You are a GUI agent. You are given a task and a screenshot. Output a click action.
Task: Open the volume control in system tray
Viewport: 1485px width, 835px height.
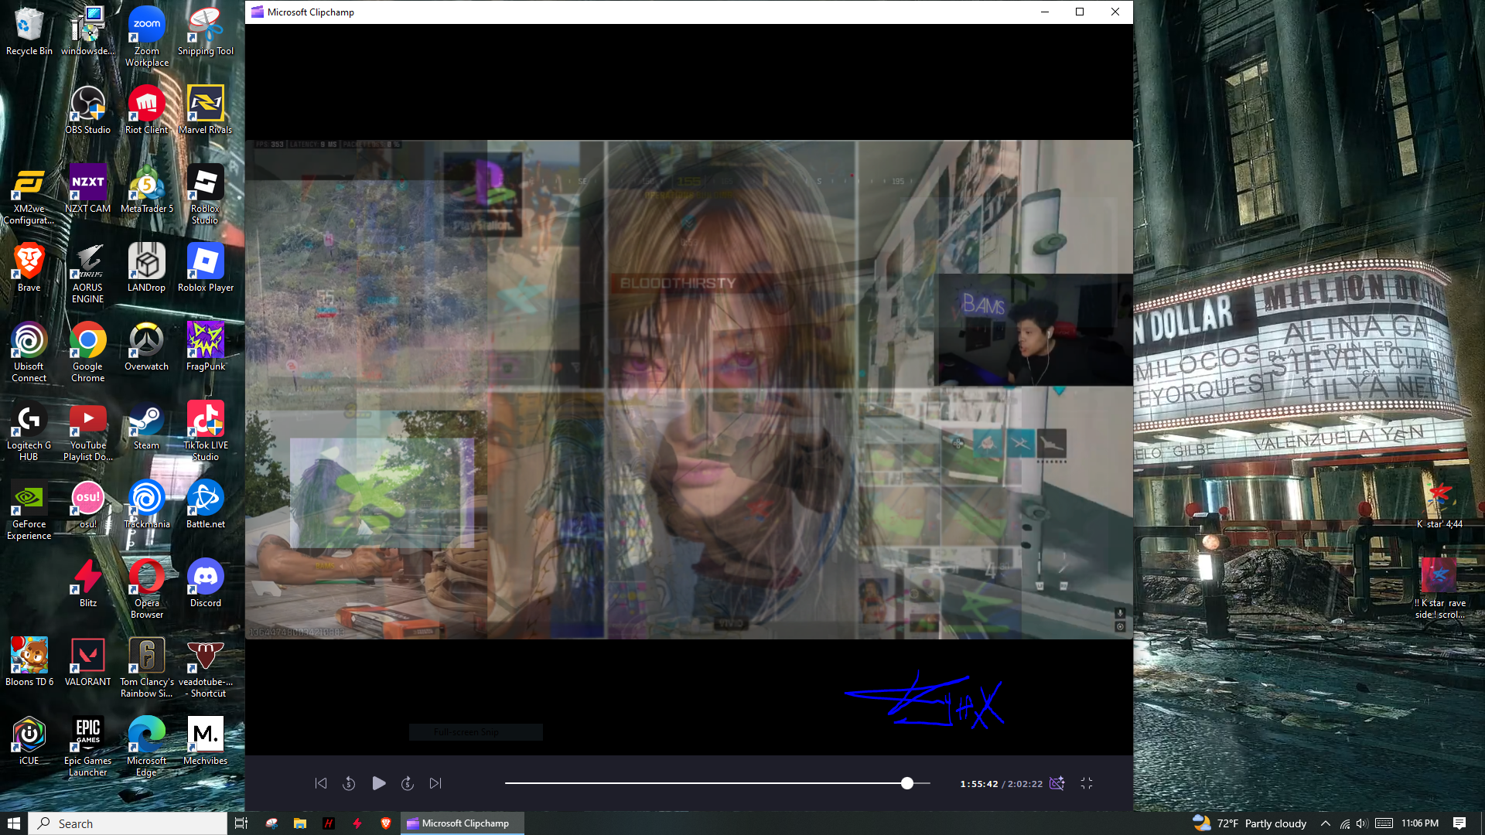pos(1362,823)
